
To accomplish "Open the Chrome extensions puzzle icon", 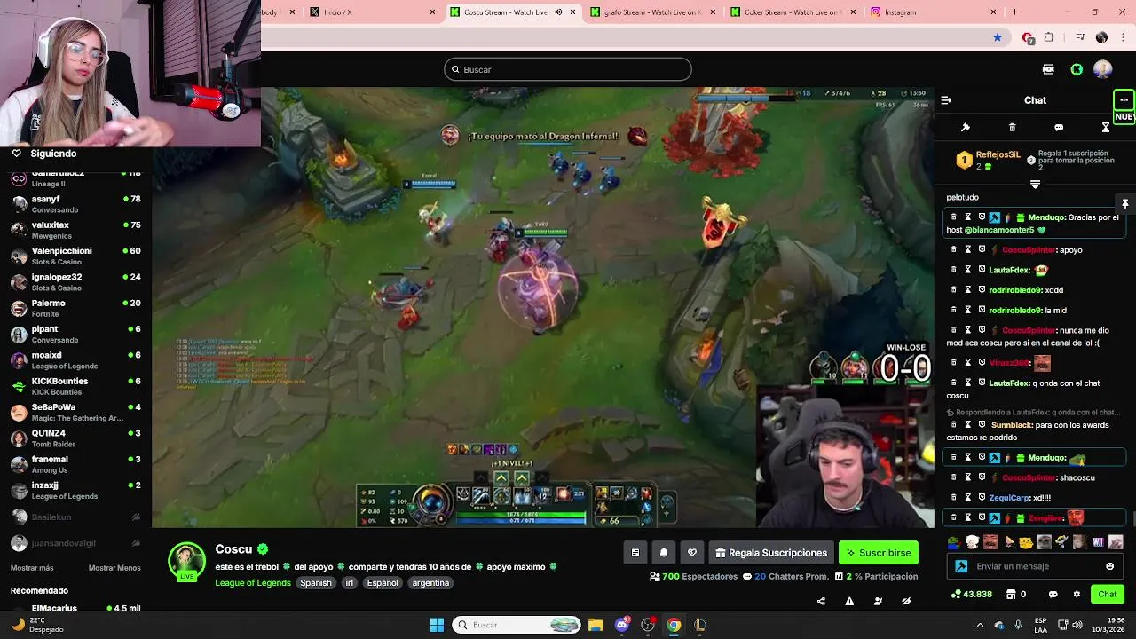I will [x=1049, y=37].
